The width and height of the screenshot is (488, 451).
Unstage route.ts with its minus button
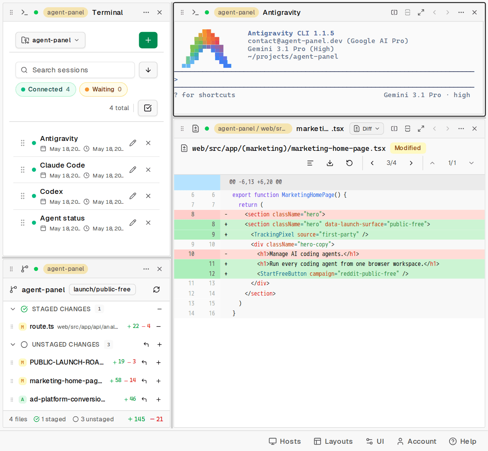pos(159,326)
